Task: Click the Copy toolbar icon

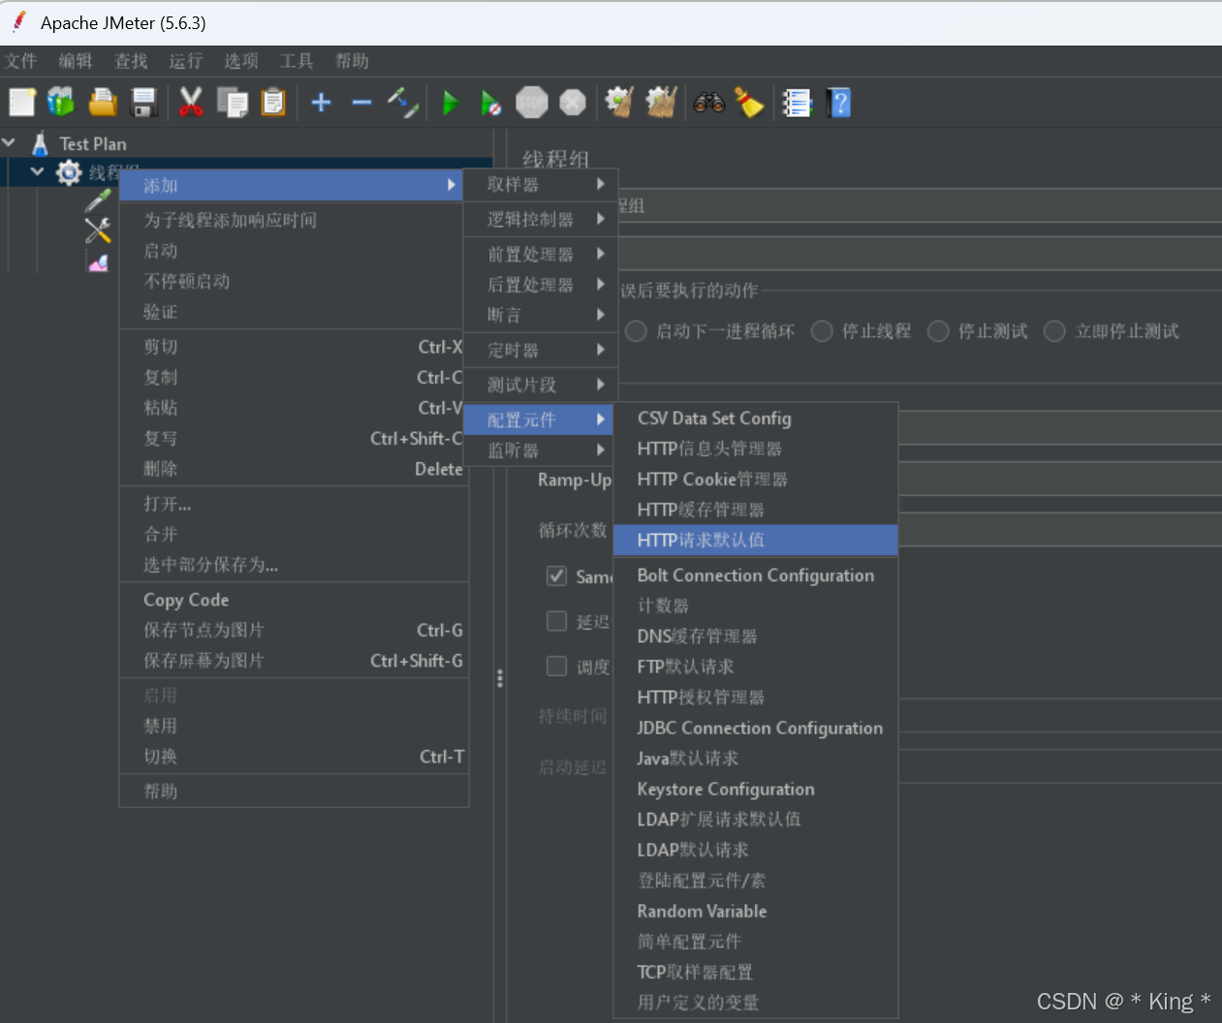Action: tap(233, 102)
